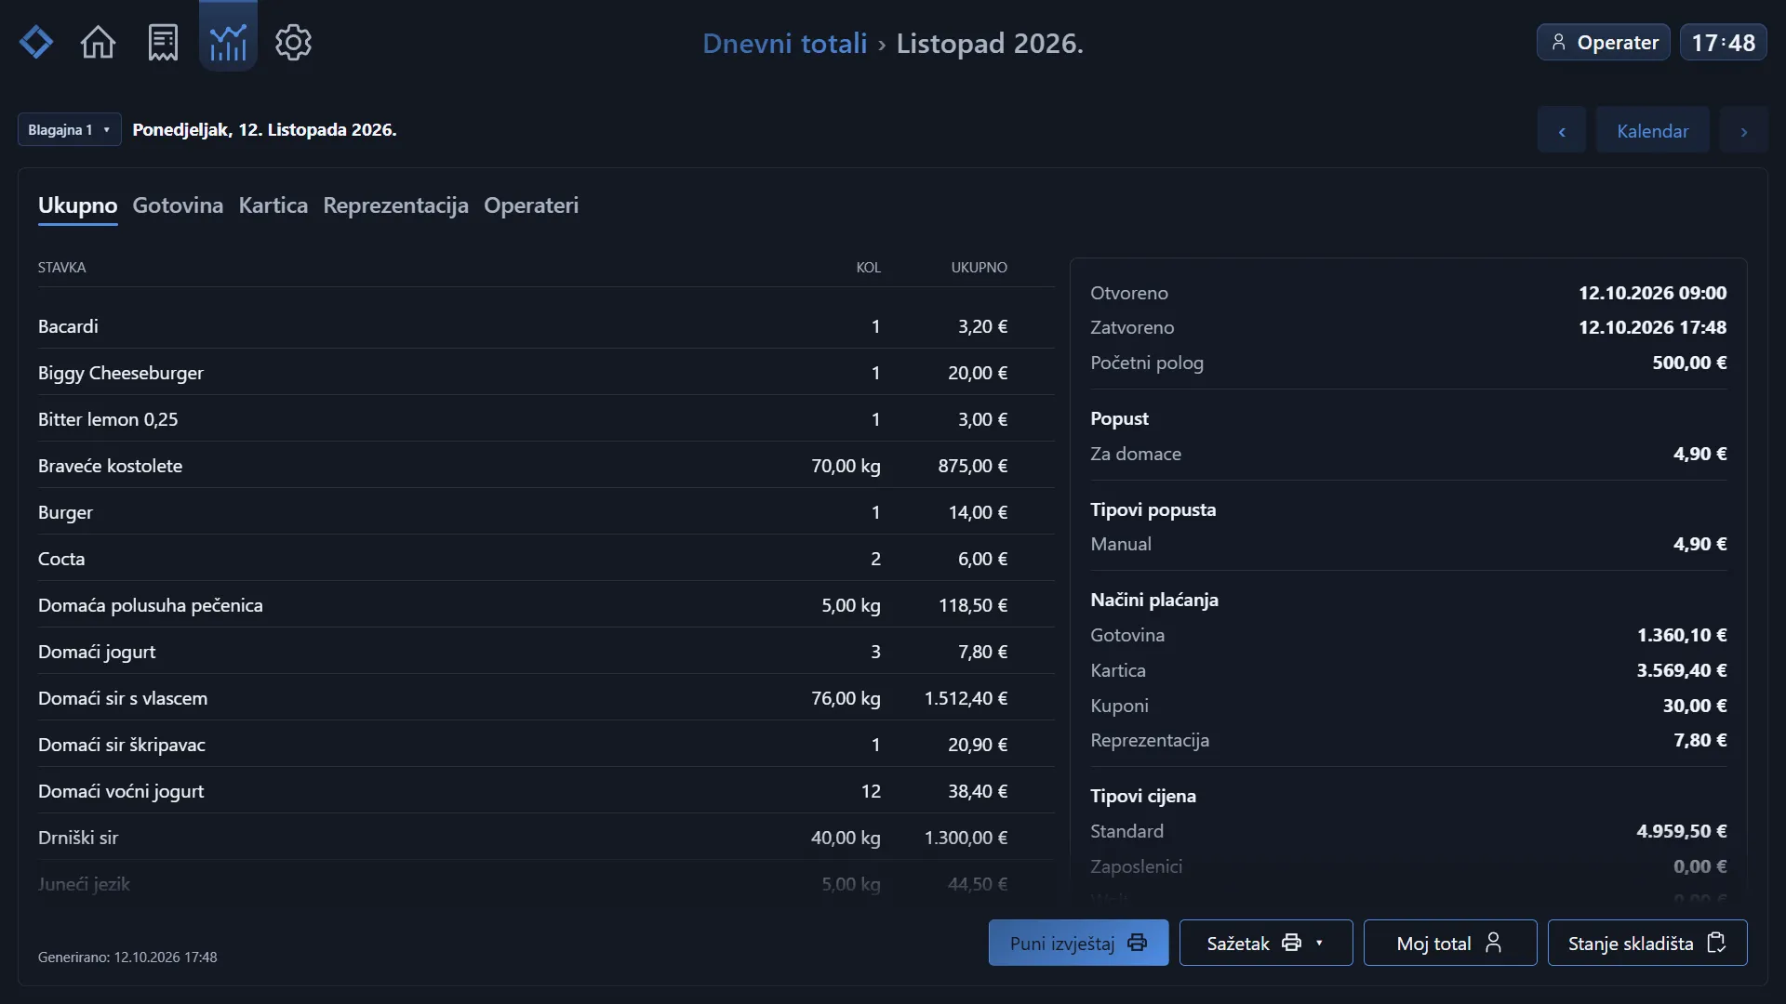
Task: Click Dnevni totali breadcrumb link
Action: click(784, 44)
